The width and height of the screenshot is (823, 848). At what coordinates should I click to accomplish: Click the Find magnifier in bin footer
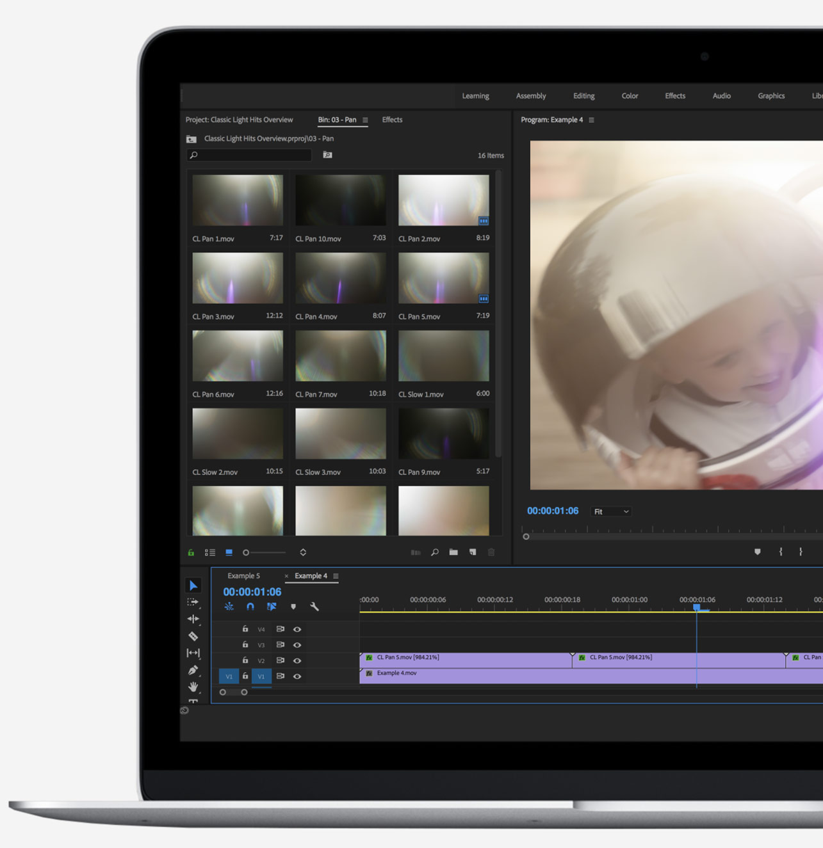(435, 552)
